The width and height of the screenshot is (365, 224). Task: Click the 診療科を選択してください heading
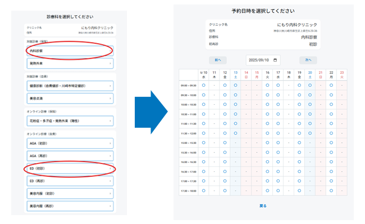point(70,17)
